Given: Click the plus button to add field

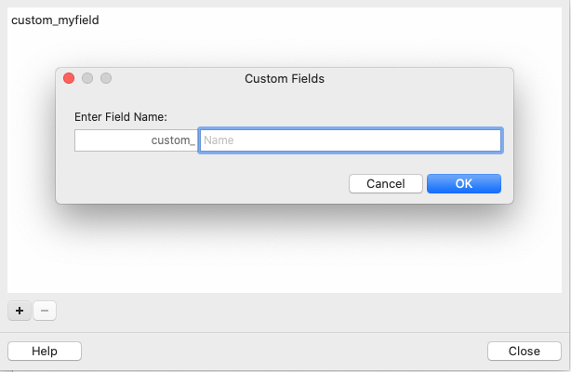Looking at the screenshot, I should 20,311.
